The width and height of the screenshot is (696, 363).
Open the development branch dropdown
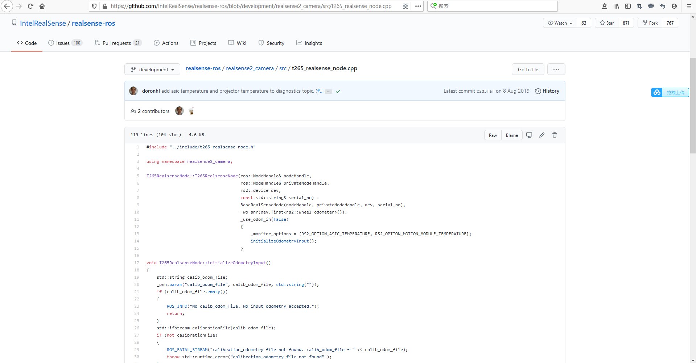[152, 69]
